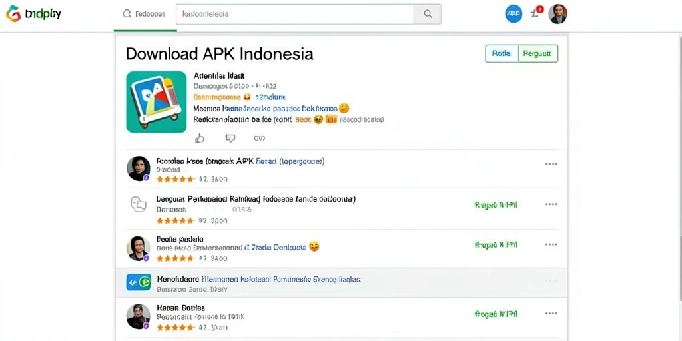Click the green Perguutt button
Image resolution: width=682 pixels, height=341 pixels.
(538, 53)
